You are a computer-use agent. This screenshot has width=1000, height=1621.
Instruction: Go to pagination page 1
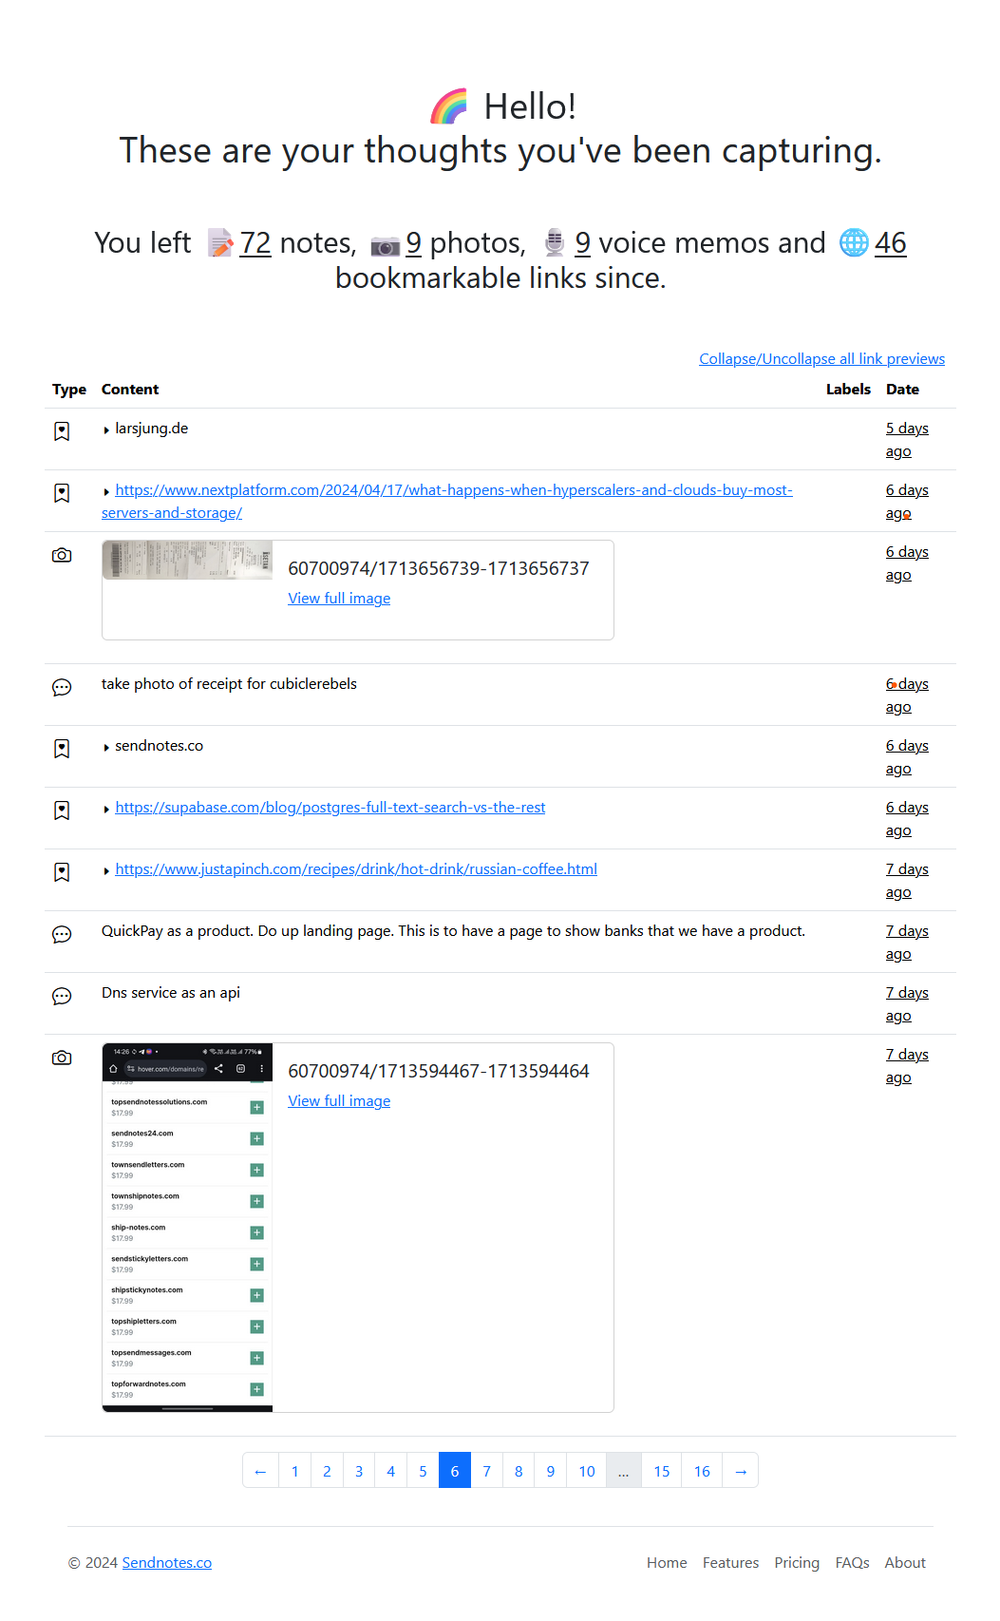click(295, 1471)
